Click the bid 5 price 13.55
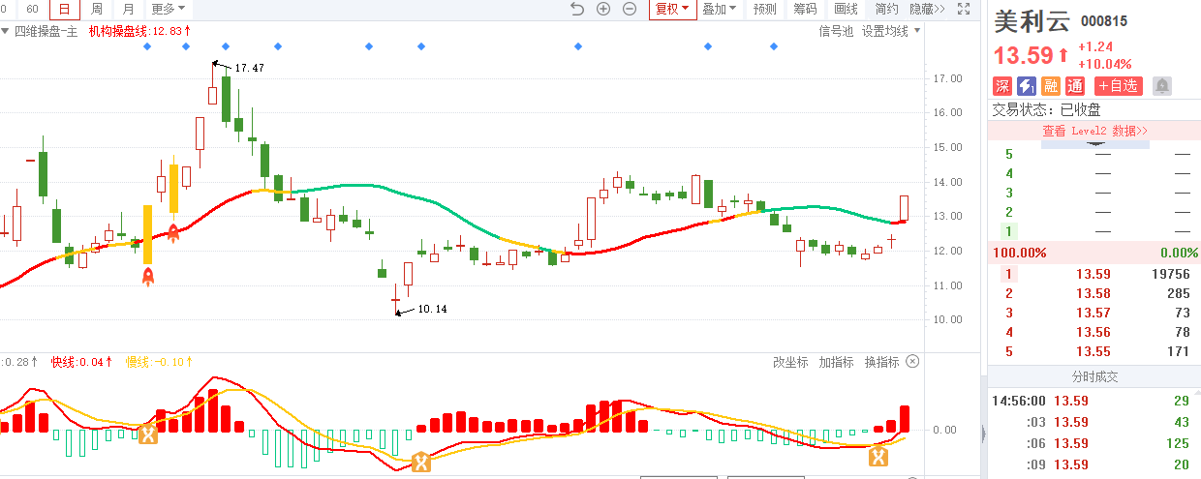Viewport: 1201px width, 479px height. (x=1093, y=351)
